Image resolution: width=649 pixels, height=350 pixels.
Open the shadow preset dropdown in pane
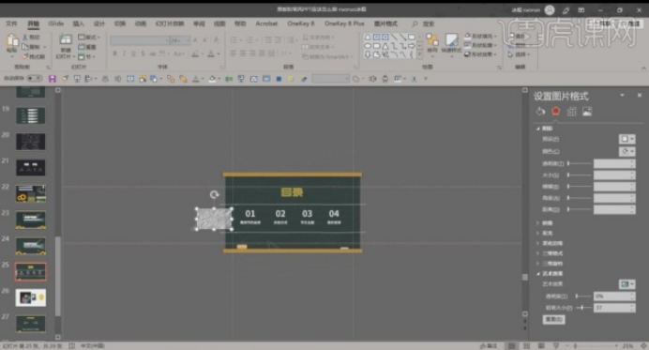626,139
